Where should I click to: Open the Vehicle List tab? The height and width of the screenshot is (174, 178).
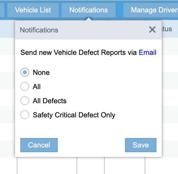click(33, 10)
